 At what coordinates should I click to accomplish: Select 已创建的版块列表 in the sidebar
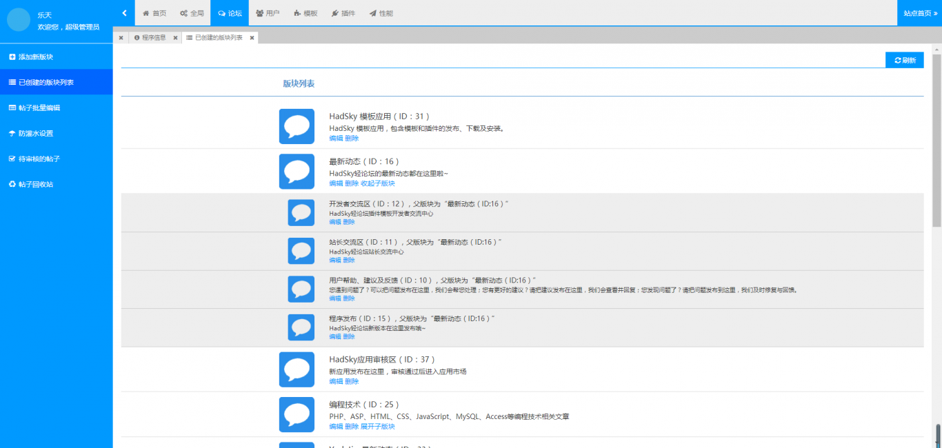(x=57, y=82)
